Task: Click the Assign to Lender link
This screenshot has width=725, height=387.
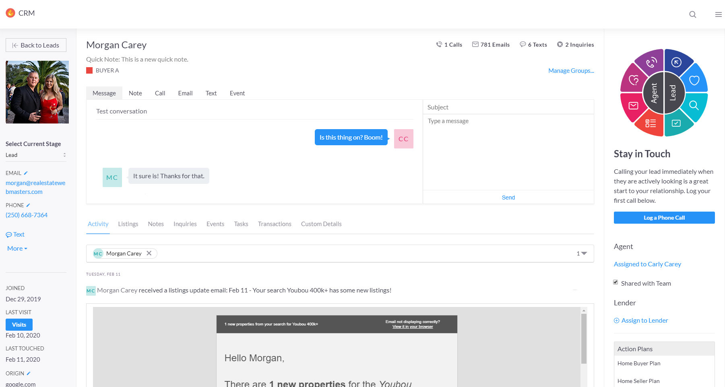Action: [641, 321]
